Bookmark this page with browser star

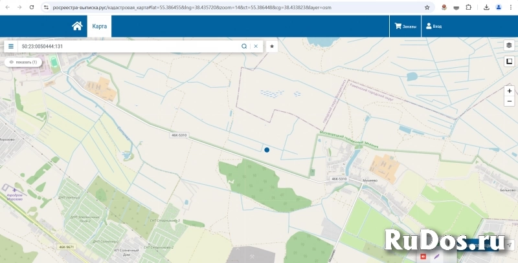[x=427, y=7]
